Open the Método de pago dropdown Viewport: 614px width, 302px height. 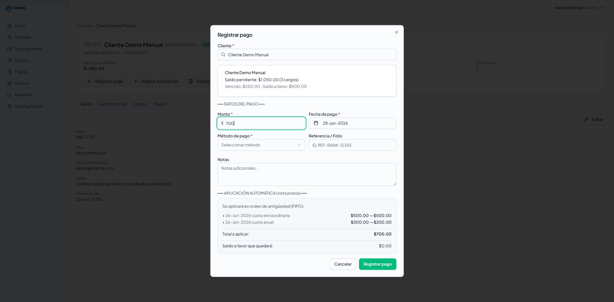261,145
